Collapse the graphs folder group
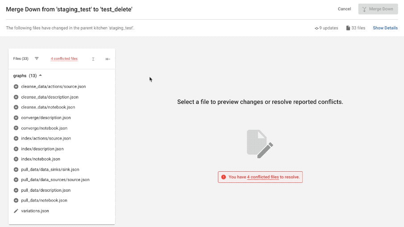 pyautogui.click(x=41, y=75)
